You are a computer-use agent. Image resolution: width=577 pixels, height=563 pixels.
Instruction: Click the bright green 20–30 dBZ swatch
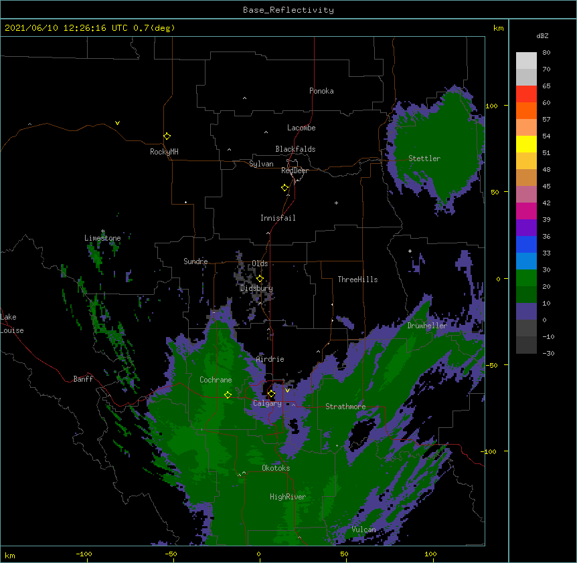(526, 278)
